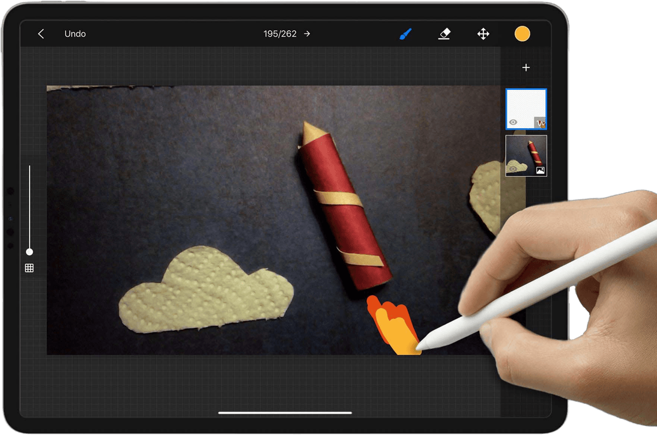Select the blue-outlined active layer thumbnail
657x435 pixels.
526,109
